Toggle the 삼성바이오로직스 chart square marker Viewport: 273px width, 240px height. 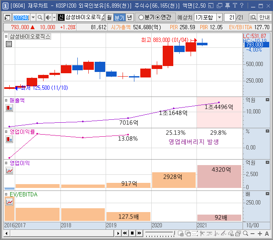point(6,36)
